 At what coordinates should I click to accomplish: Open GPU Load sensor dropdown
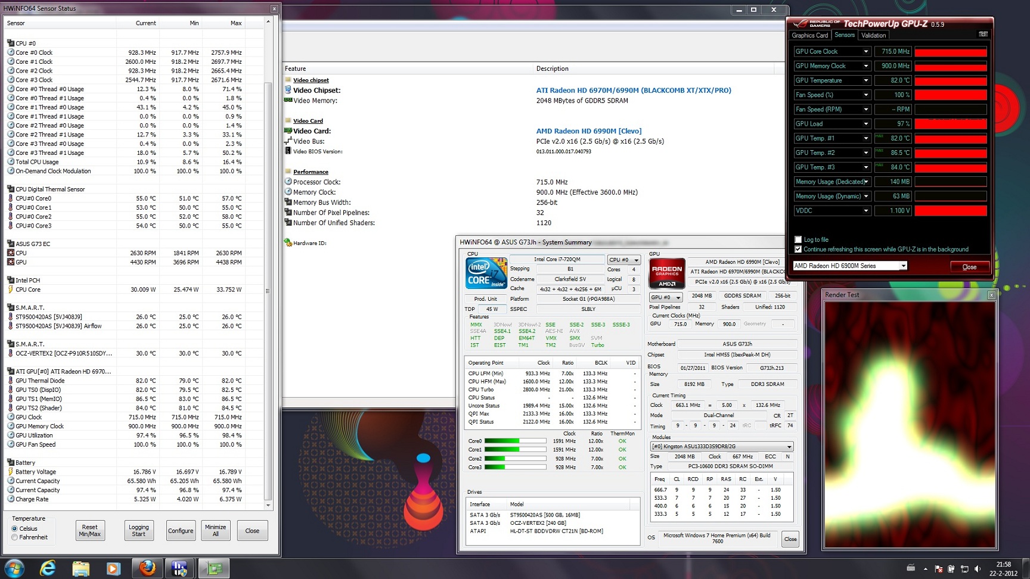tap(866, 124)
